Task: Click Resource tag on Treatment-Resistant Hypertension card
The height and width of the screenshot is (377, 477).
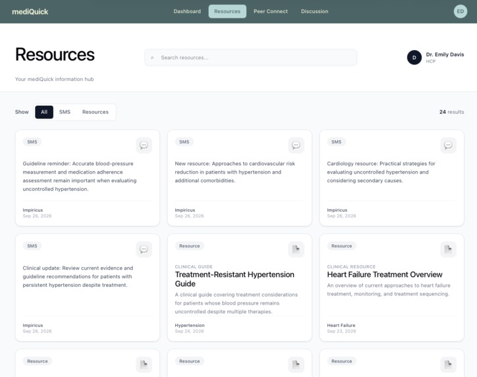Action: click(x=190, y=246)
